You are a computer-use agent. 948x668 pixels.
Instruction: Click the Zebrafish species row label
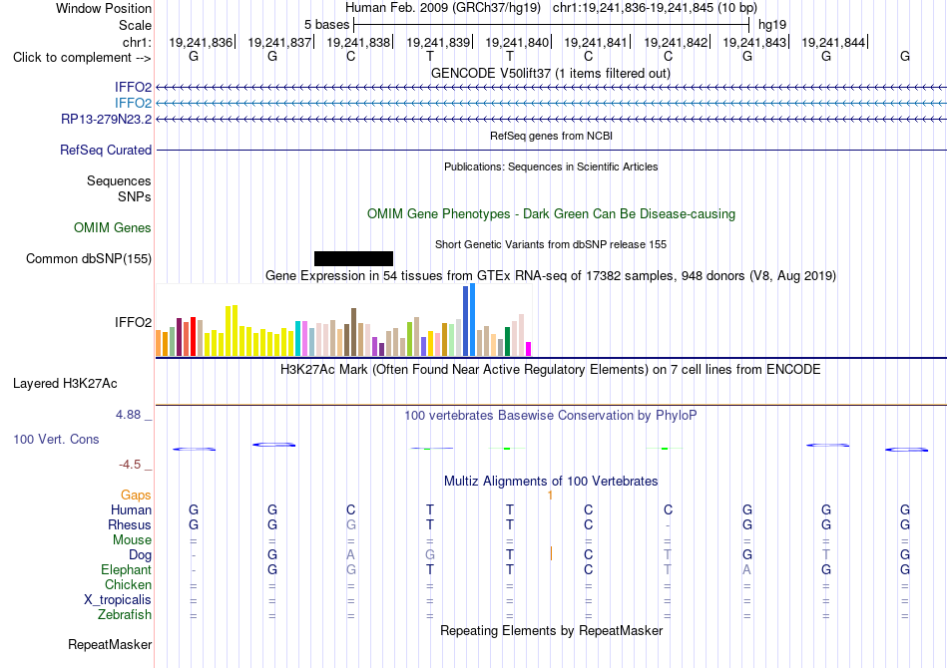[x=125, y=615]
